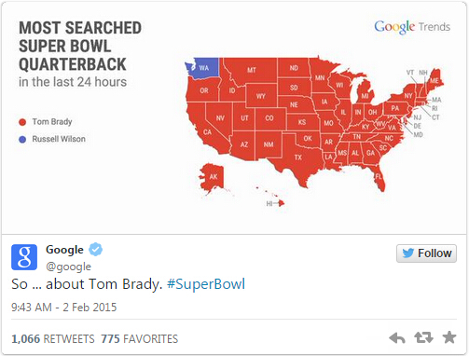The image size is (469, 356).
Task: Follow the Google account
Action: [x=426, y=253]
